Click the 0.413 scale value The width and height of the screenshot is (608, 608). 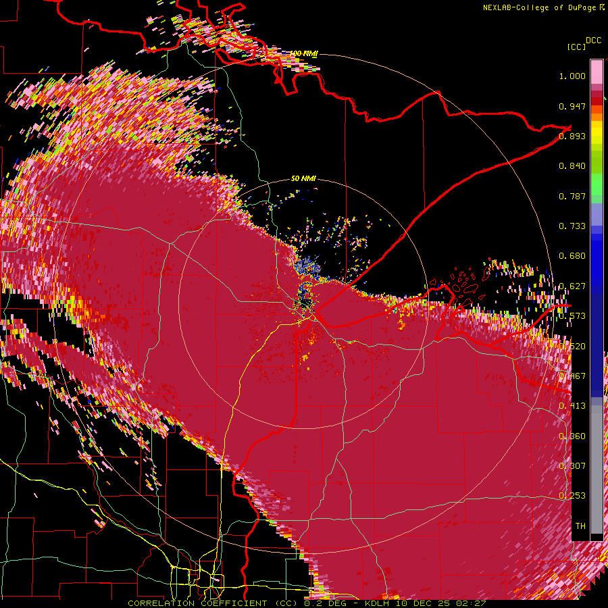point(572,406)
